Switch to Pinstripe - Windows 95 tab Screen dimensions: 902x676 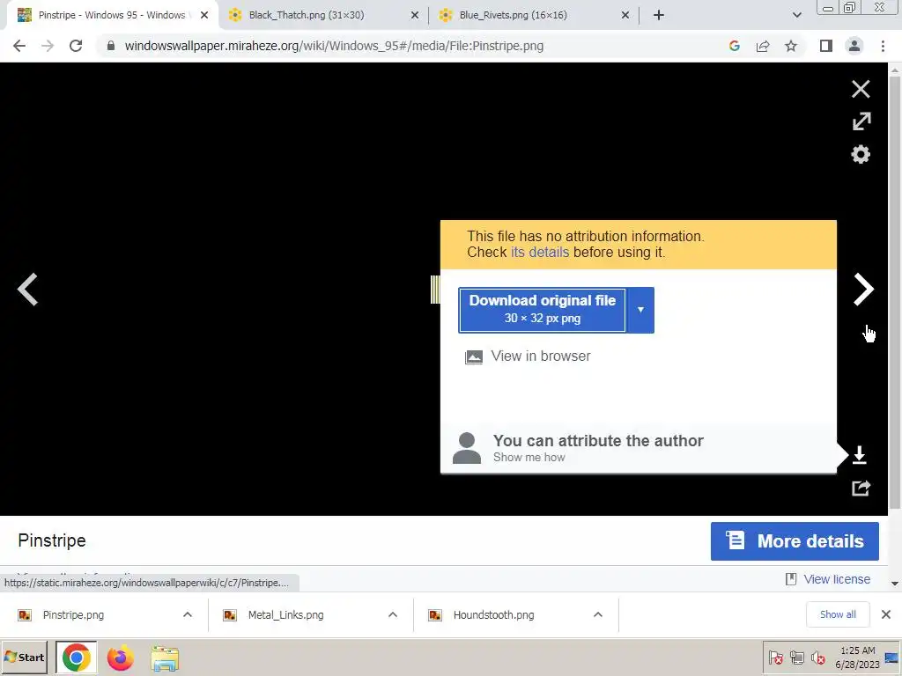click(112, 15)
